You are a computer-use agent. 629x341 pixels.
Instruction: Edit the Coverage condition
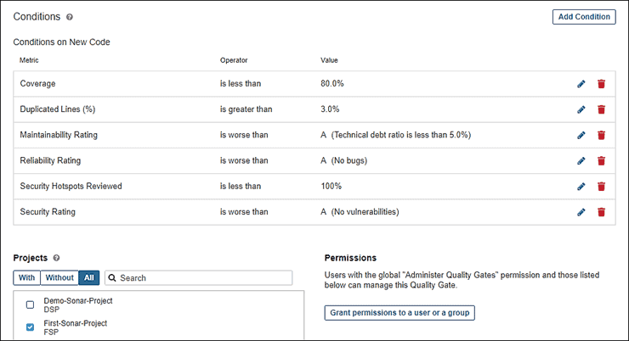click(581, 84)
